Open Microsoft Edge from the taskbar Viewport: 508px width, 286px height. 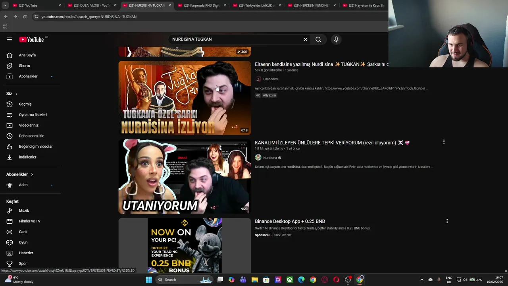coord(301,280)
